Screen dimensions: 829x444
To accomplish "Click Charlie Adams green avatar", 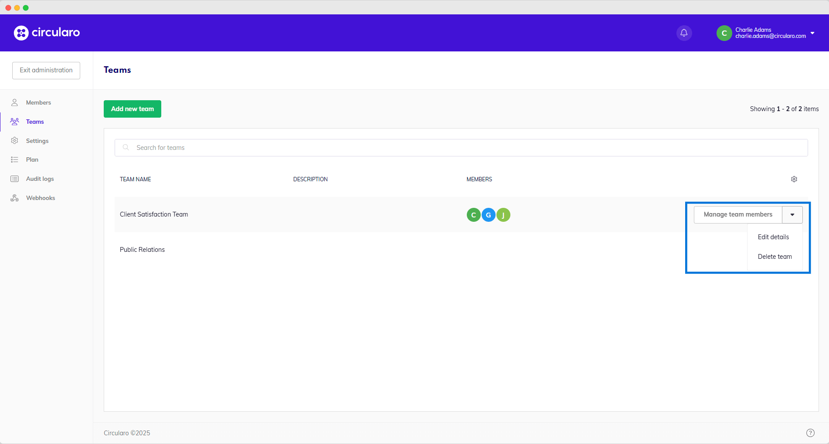I will click(x=724, y=33).
